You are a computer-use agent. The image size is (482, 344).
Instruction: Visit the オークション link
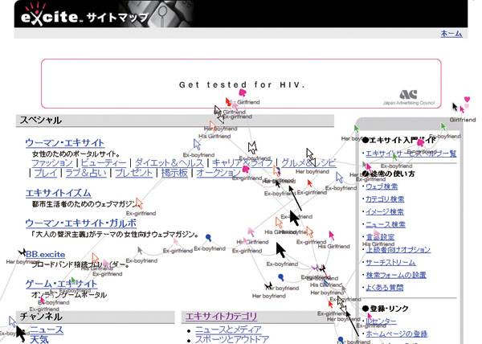click(219, 173)
